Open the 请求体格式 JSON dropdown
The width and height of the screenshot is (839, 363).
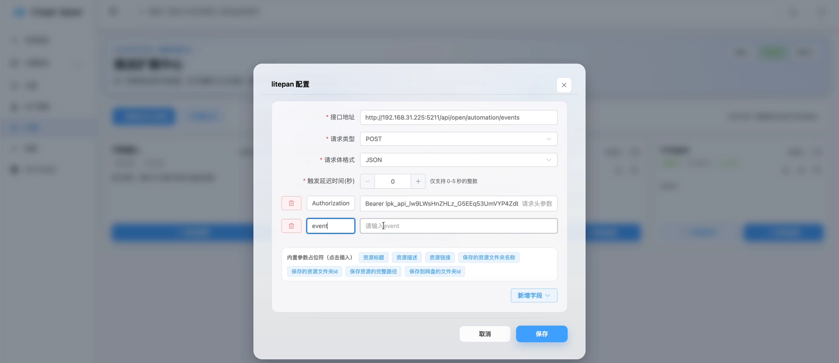pyautogui.click(x=458, y=160)
